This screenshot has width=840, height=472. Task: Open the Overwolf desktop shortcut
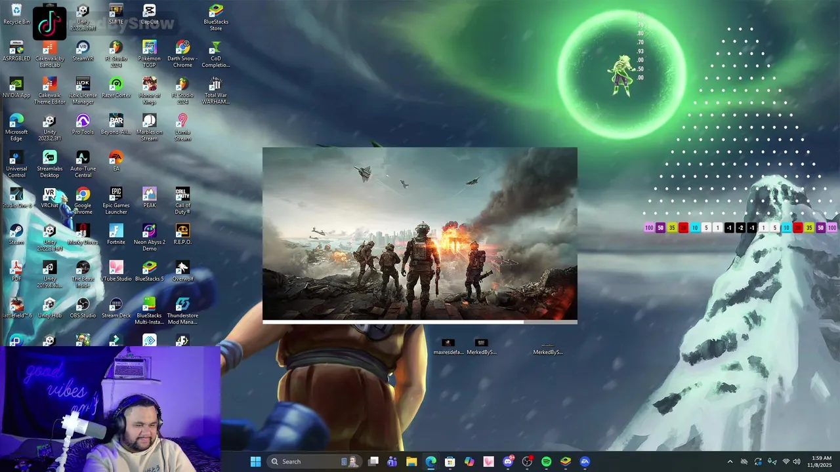182,271
